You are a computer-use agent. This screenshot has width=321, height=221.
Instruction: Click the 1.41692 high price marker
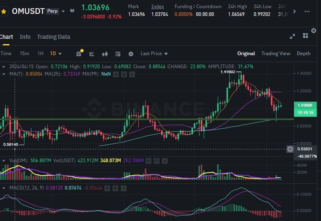[228, 72]
